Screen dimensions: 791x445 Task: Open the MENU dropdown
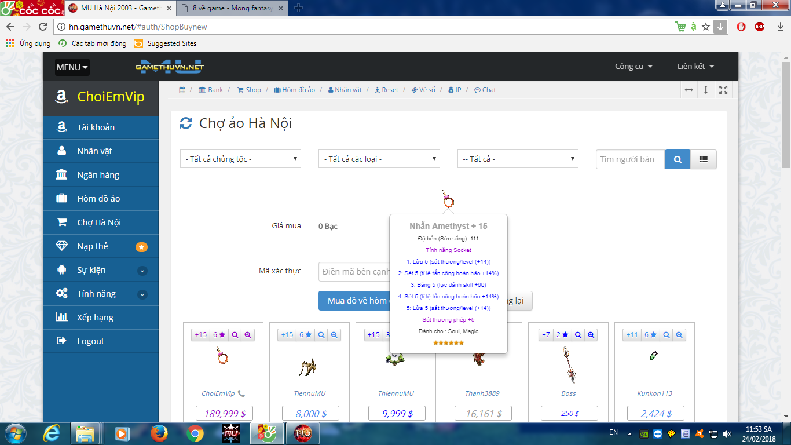(x=72, y=67)
